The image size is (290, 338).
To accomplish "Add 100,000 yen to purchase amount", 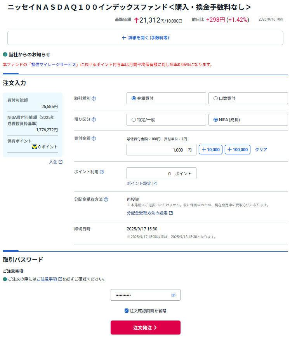I will pos(237,150).
